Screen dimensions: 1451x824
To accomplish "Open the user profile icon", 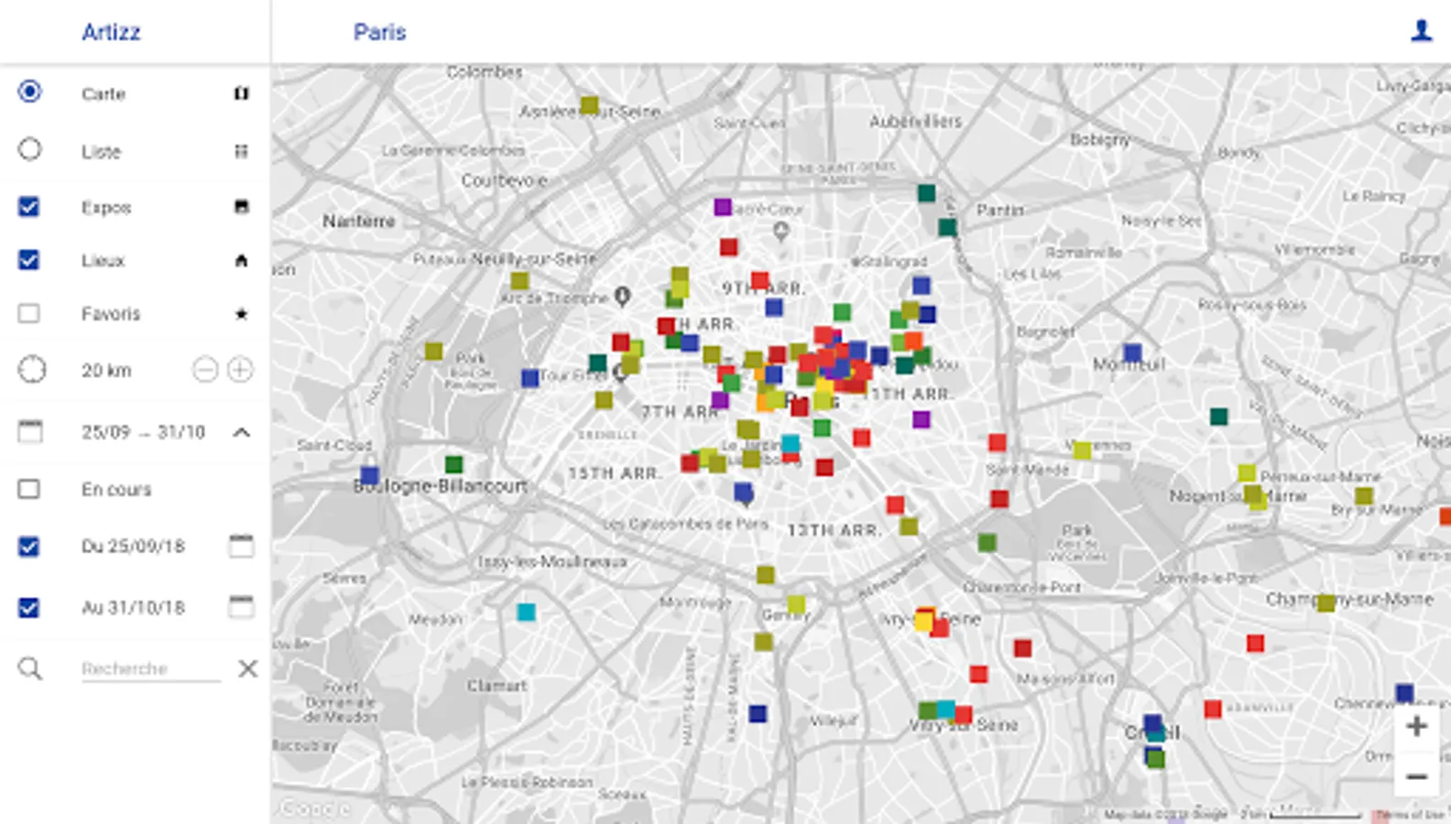I will [1421, 31].
